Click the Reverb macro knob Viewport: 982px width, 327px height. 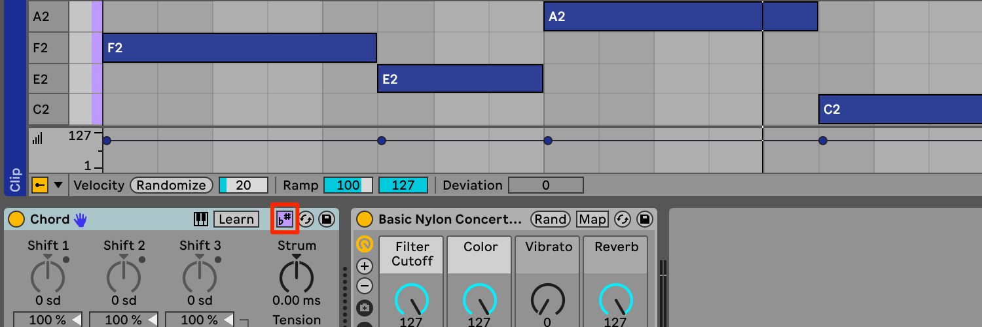[616, 300]
